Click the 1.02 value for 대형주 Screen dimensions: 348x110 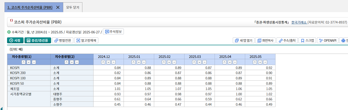point(269,94)
